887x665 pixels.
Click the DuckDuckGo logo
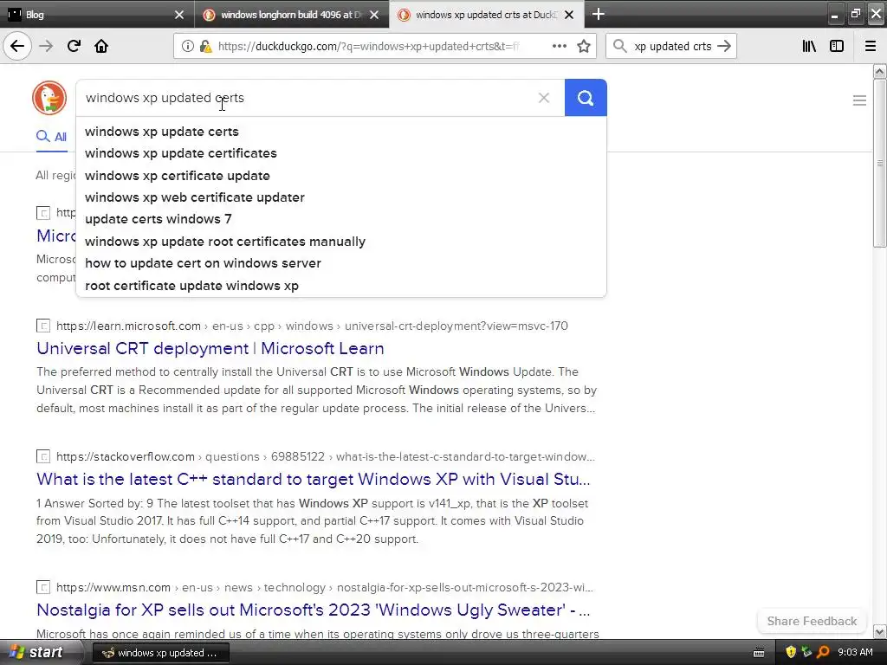pyautogui.click(x=49, y=98)
